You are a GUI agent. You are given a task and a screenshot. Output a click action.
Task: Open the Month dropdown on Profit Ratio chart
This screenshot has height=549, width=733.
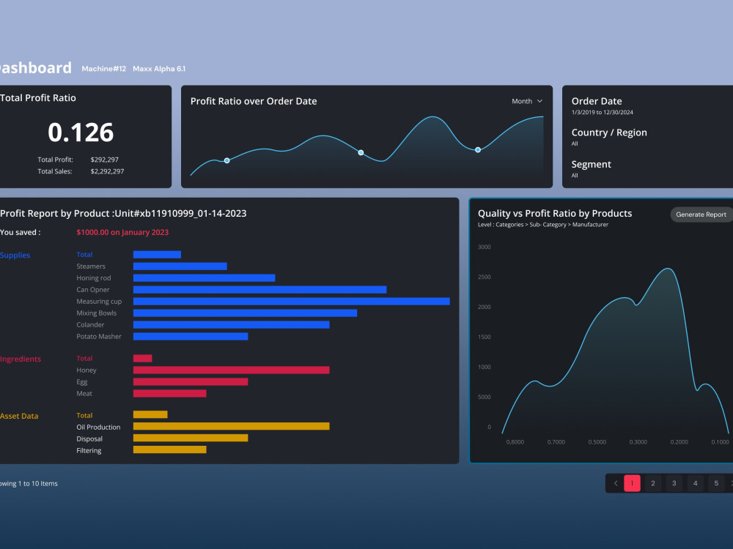[527, 101]
